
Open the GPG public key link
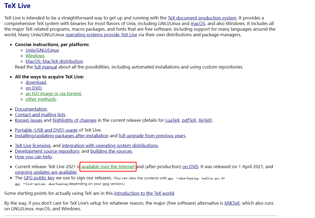[39, 178]
